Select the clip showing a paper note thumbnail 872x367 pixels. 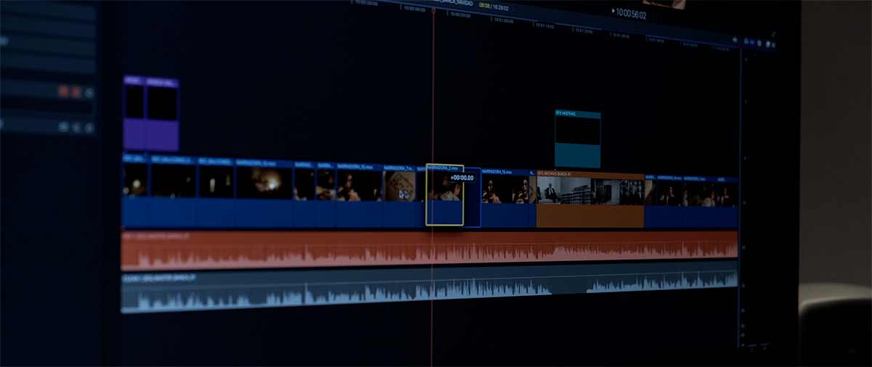pyautogui.click(x=400, y=195)
